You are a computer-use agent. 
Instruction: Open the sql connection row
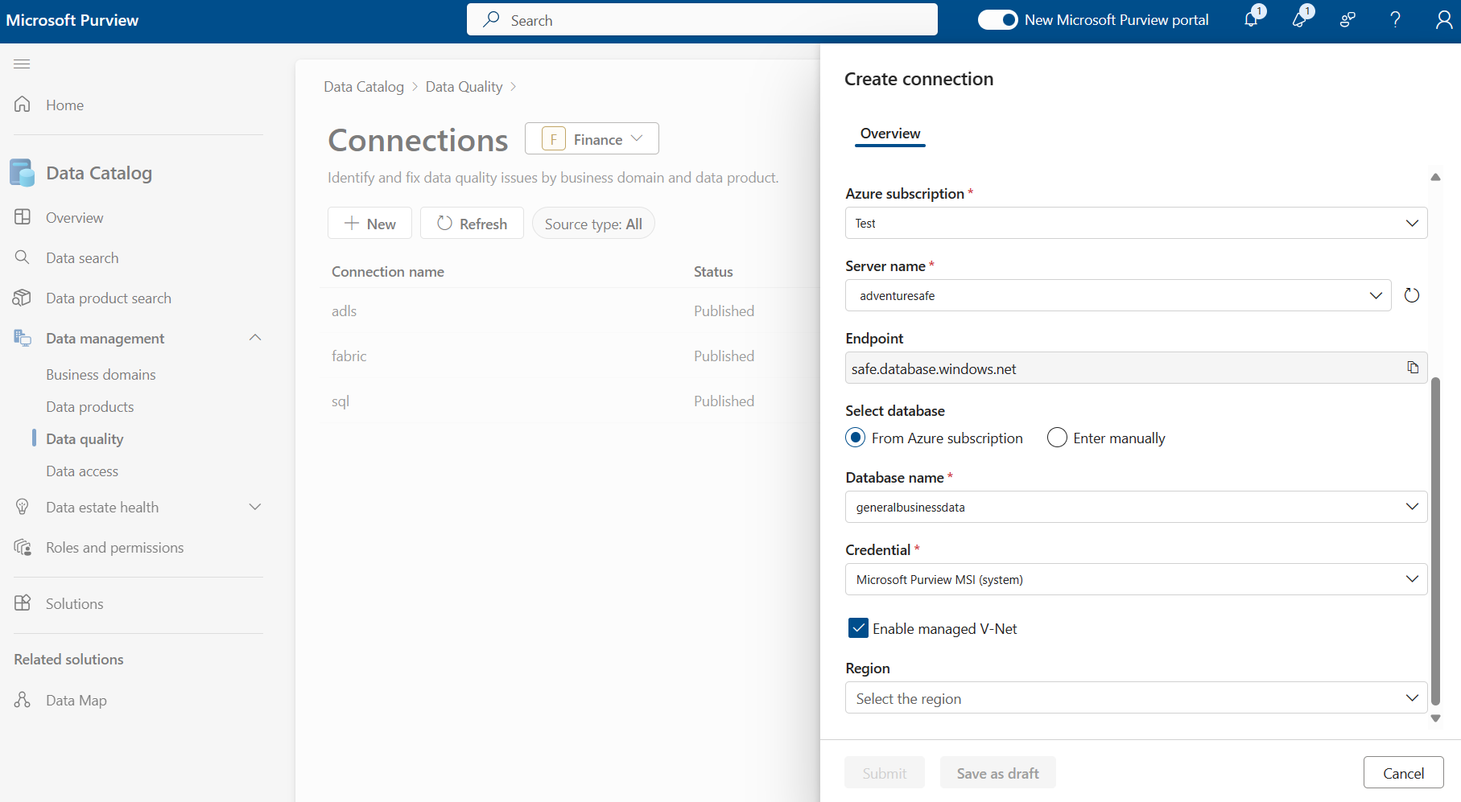click(569, 401)
